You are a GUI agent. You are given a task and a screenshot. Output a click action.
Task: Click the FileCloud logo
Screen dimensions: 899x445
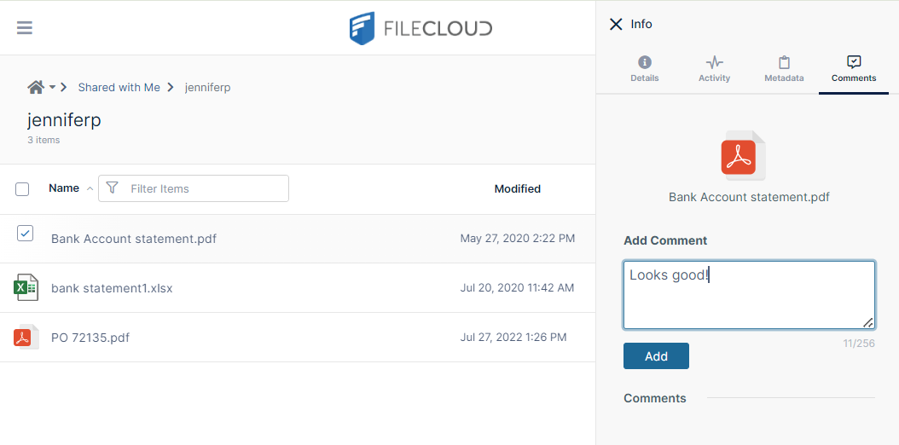click(x=420, y=28)
